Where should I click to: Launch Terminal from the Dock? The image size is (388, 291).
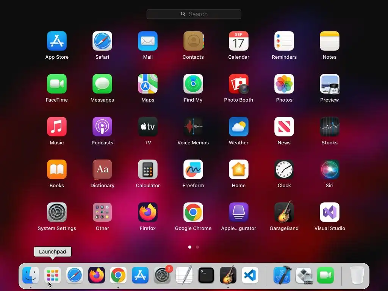[x=206, y=275]
